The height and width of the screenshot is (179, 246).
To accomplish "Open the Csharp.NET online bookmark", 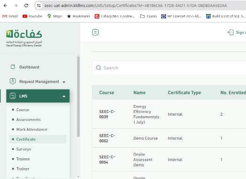I will tap(115, 16).
